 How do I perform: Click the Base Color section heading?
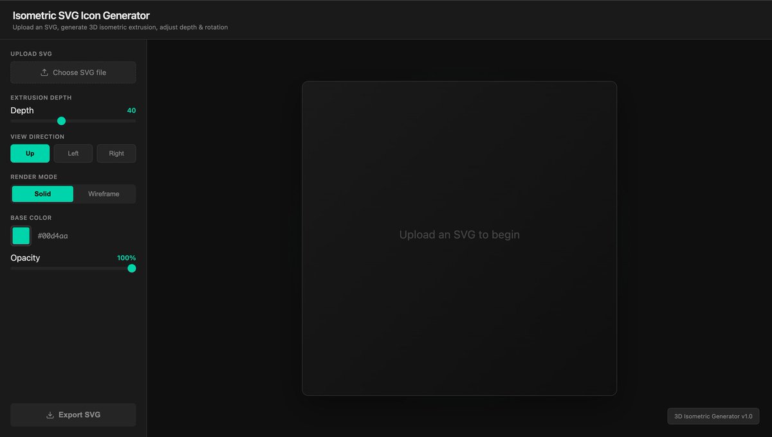(31, 218)
